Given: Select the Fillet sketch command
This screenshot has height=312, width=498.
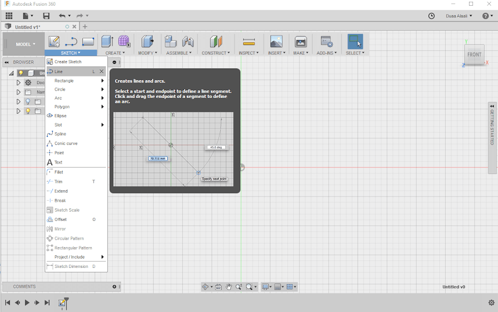Looking at the screenshot, I should 76,172.
